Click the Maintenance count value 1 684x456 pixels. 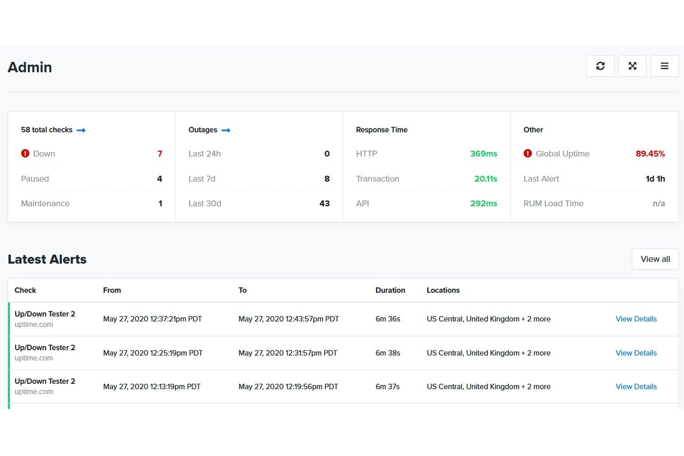[160, 203]
